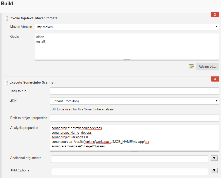Grab the Maven targets drag handle icon

pos(6,18)
